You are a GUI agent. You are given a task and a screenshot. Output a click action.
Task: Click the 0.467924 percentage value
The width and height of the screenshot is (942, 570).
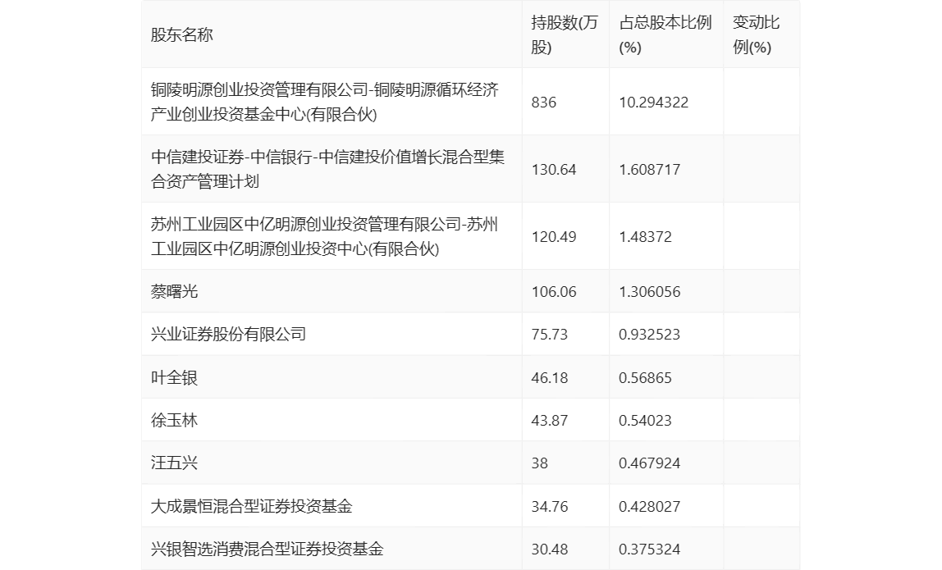tap(649, 463)
